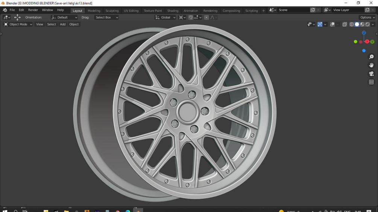Toggle proportional editing button
This screenshot has height=212, width=378.
[206, 17]
